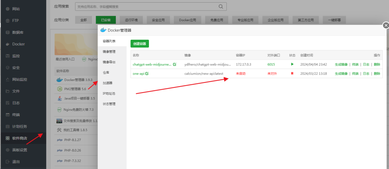Image resolution: width=389 pixels, height=169 pixels.
Task: Click the edit icon next to one-api name
Action: (147, 73)
